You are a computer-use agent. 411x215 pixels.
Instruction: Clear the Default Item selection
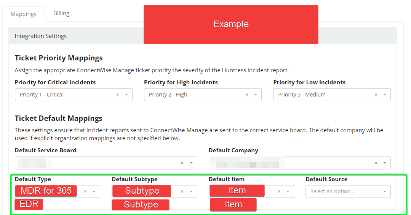[279, 191]
